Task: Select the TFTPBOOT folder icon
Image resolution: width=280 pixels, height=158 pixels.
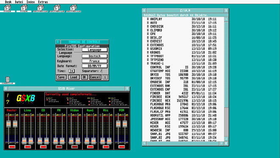Action: pos(148,56)
